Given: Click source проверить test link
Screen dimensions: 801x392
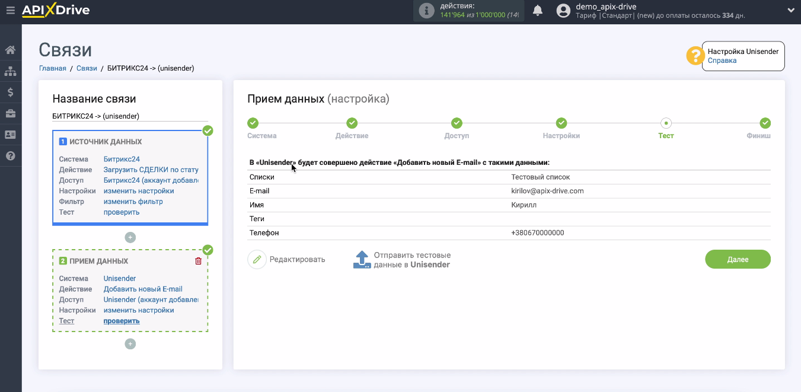Looking at the screenshot, I should pyautogui.click(x=122, y=212).
